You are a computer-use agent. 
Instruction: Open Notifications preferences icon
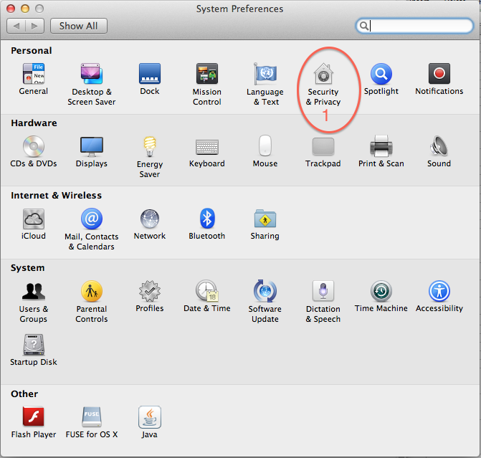(439, 74)
